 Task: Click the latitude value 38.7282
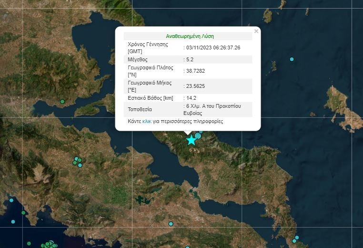[194, 71]
